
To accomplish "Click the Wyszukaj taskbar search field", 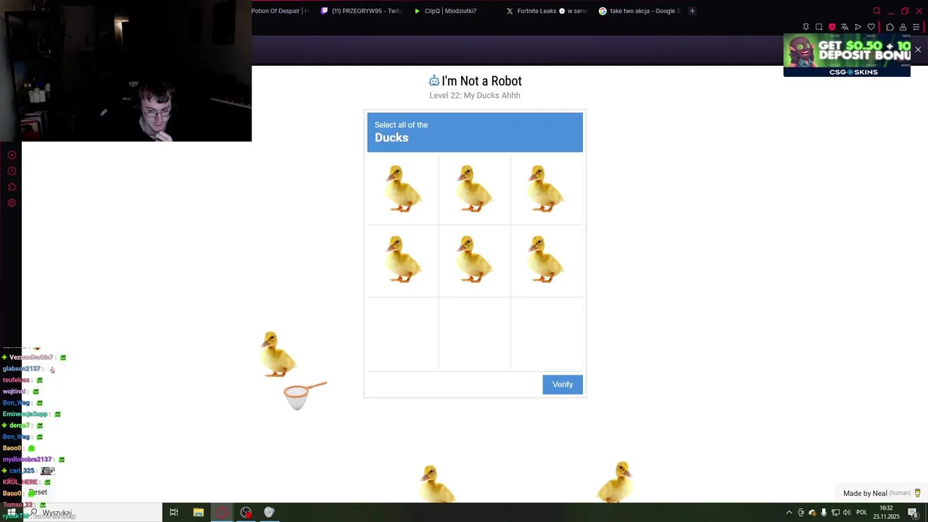I will (x=92, y=513).
